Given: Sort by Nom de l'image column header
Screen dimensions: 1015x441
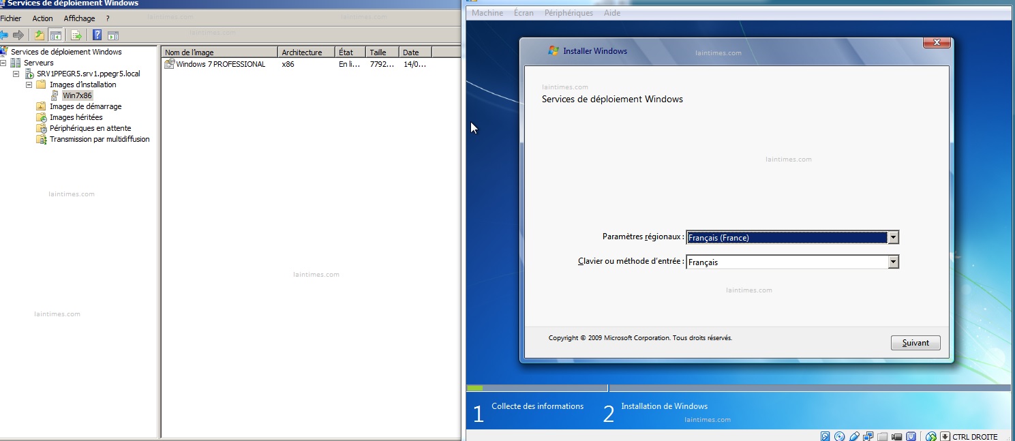Looking at the screenshot, I should [x=219, y=52].
